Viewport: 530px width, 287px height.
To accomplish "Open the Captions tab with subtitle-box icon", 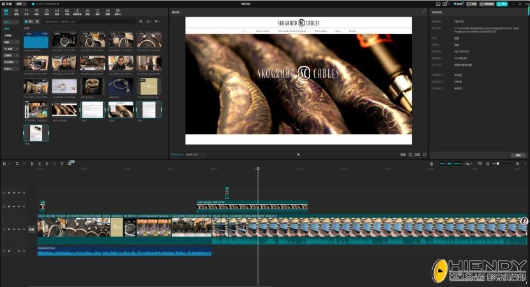I will [67, 12].
